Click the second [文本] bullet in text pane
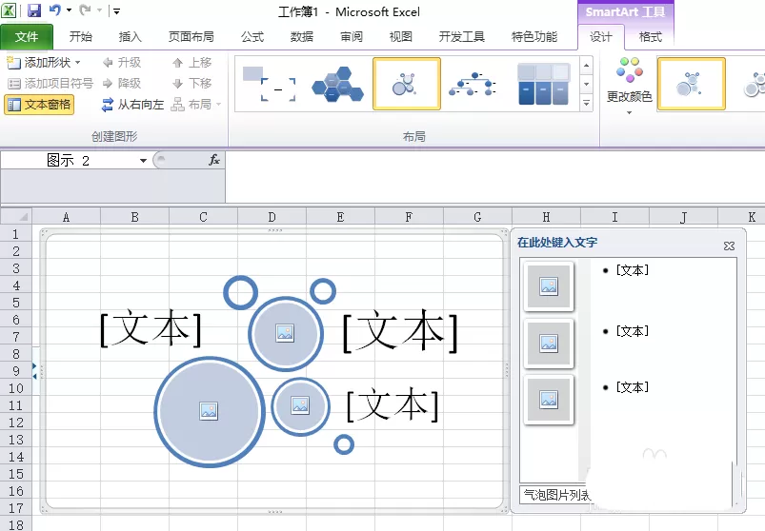The height and width of the screenshot is (531, 765). (x=633, y=331)
